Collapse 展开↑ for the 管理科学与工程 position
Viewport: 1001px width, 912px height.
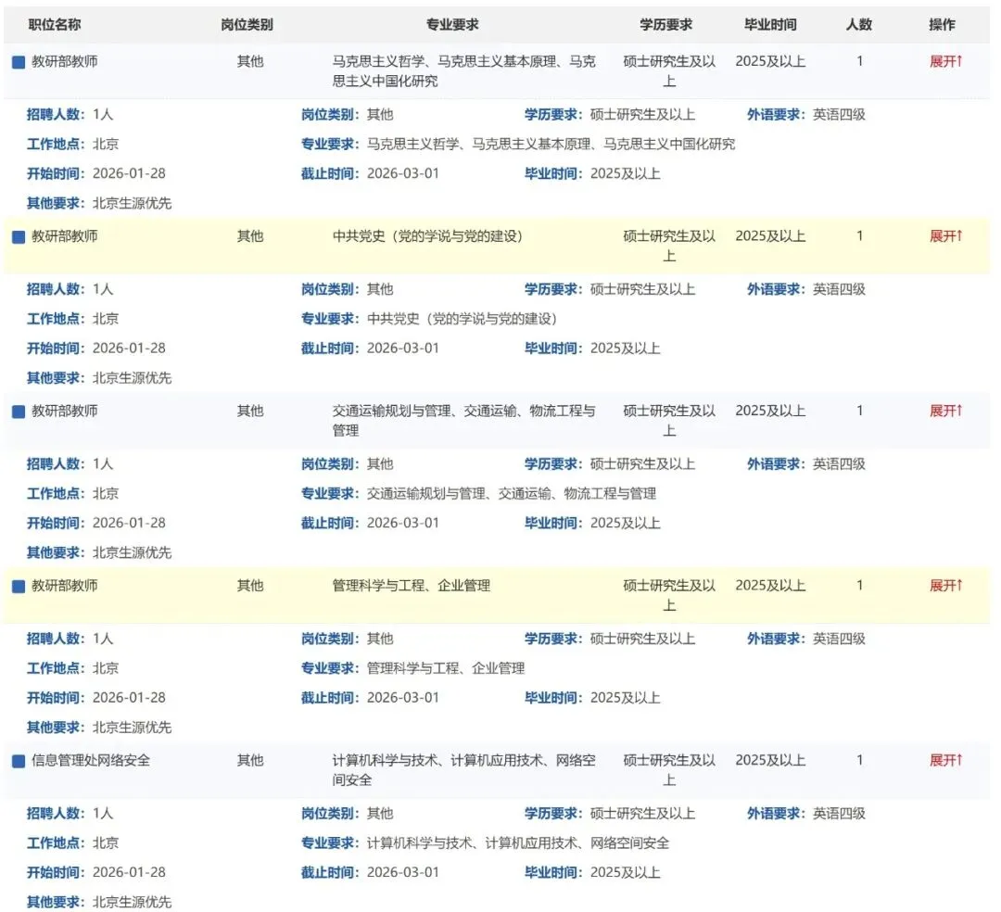945,585
